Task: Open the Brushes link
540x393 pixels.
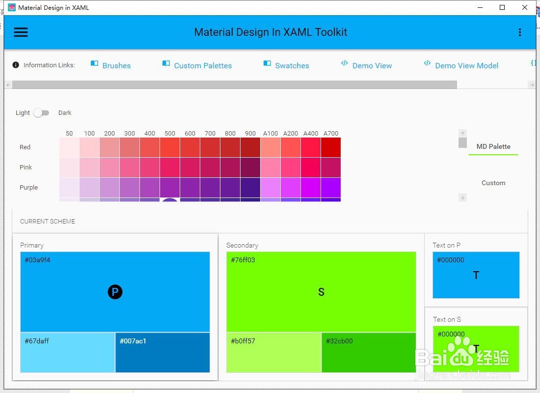Action: (x=116, y=65)
